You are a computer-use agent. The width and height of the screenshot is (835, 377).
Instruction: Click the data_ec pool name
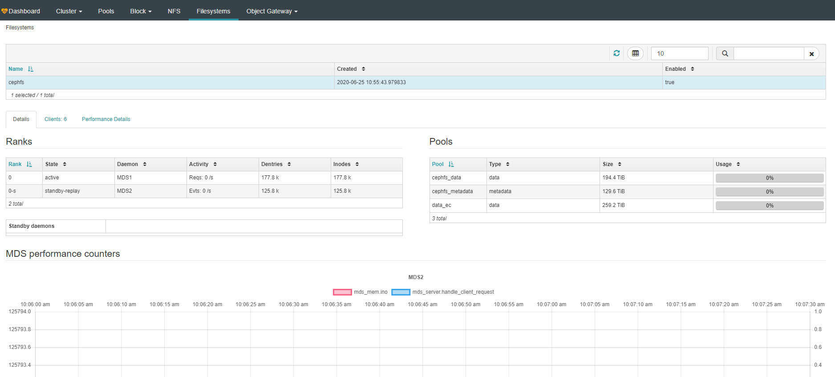441,205
